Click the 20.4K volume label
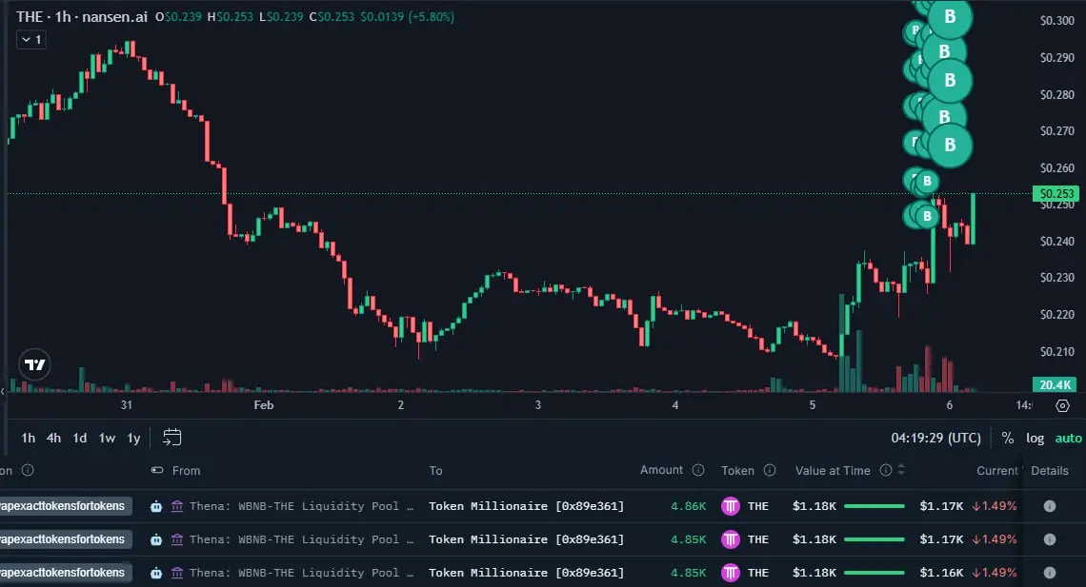The width and height of the screenshot is (1086, 587). [x=1056, y=384]
